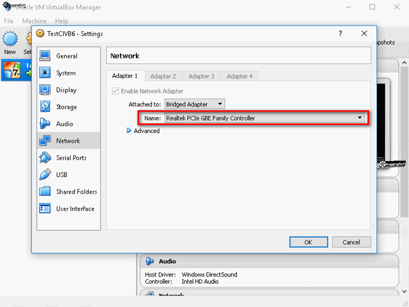Click the help question mark in Settings dialog
Image resolution: width=409 pixels, height=307 pixels.
340,33
